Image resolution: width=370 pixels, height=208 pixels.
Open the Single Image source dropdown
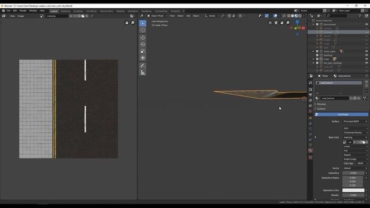tap(355, 159)
